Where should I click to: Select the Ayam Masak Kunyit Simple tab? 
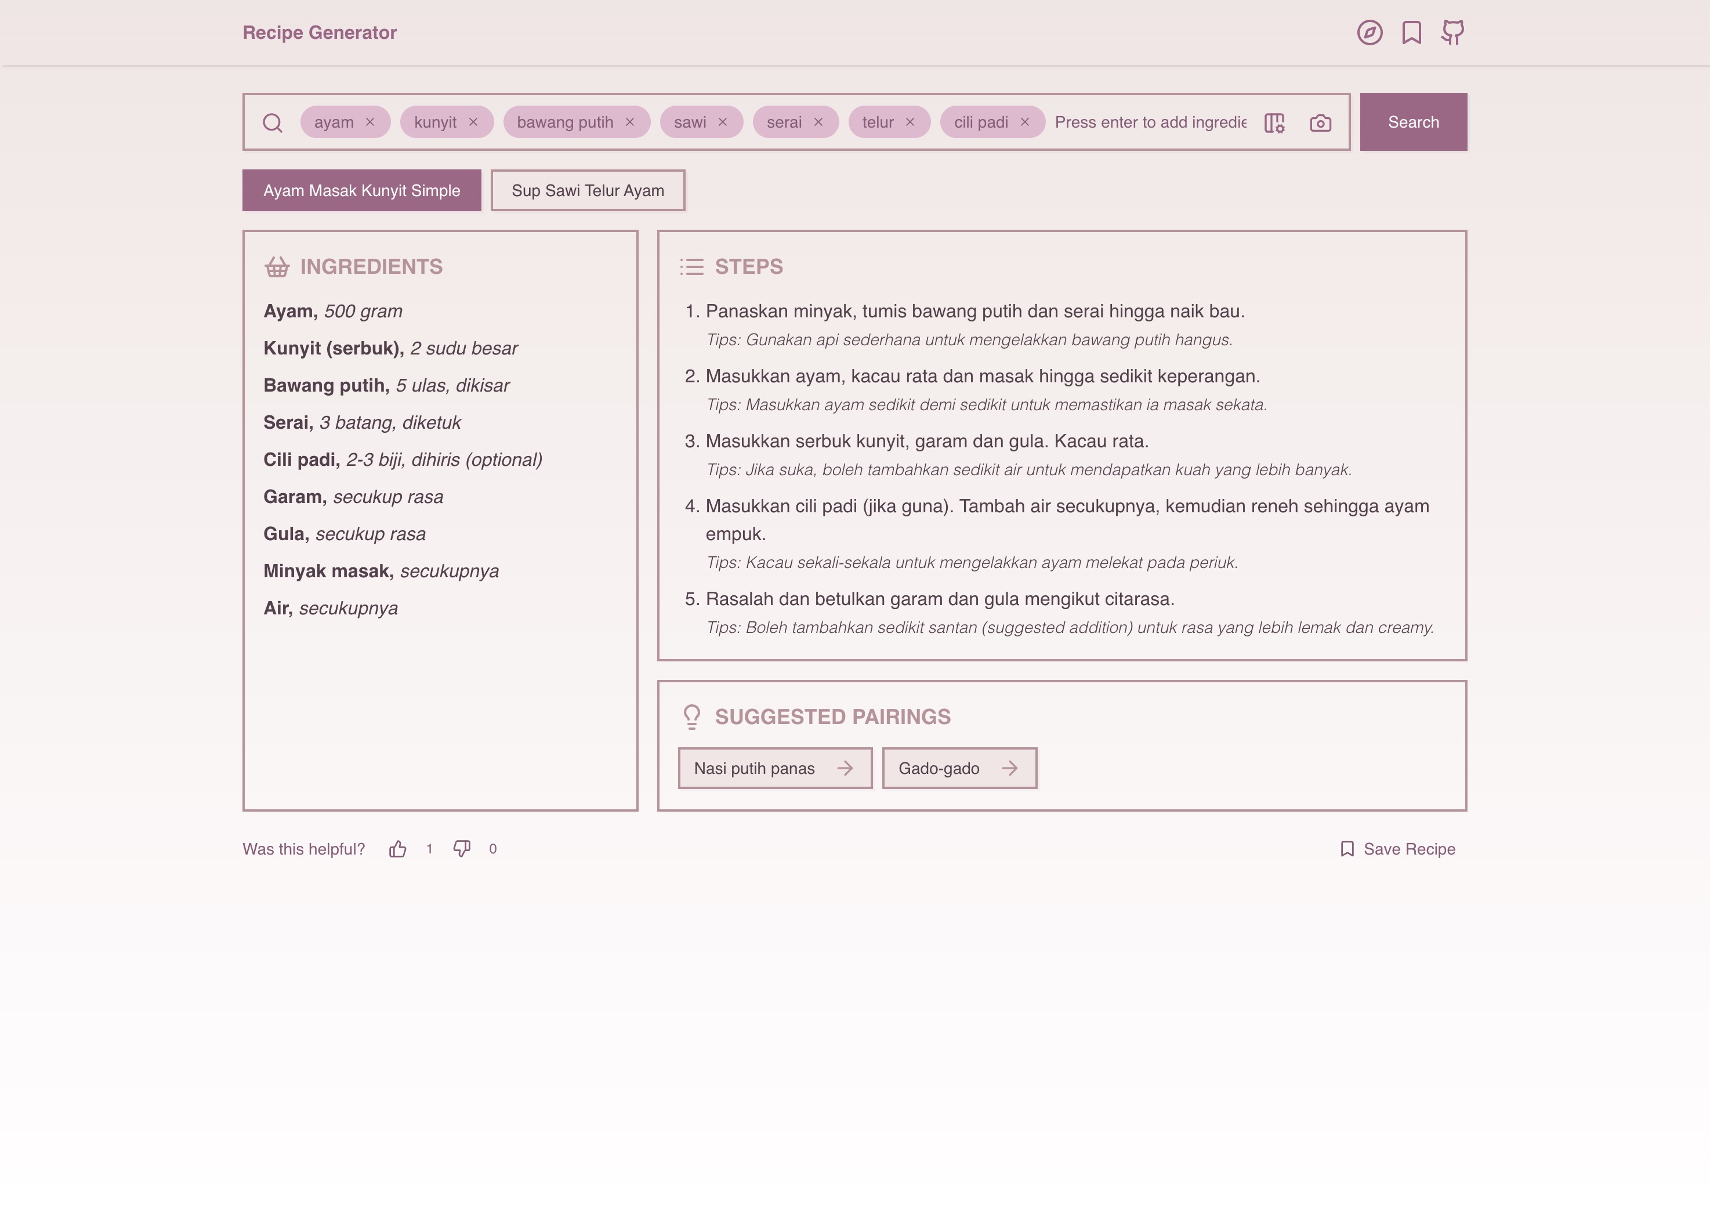click(361, 190)
